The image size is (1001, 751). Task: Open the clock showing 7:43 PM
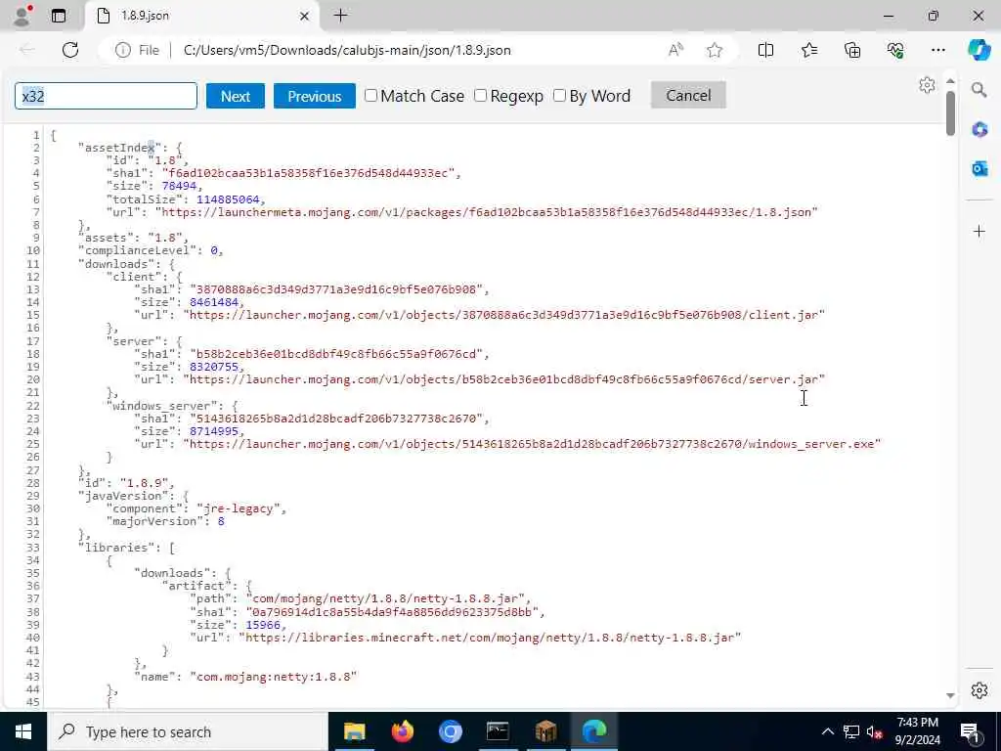pos(917,731)
